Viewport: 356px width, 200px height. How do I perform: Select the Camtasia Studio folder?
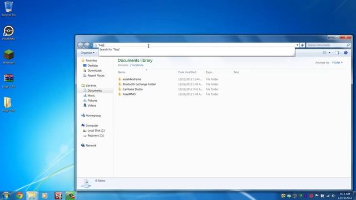(132, 89)
